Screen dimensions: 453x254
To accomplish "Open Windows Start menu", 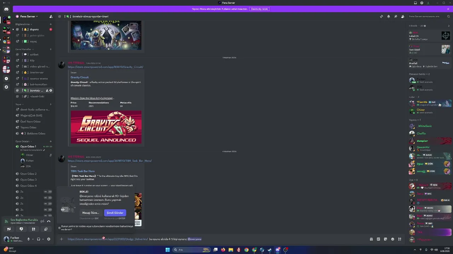I will [168, 250].
